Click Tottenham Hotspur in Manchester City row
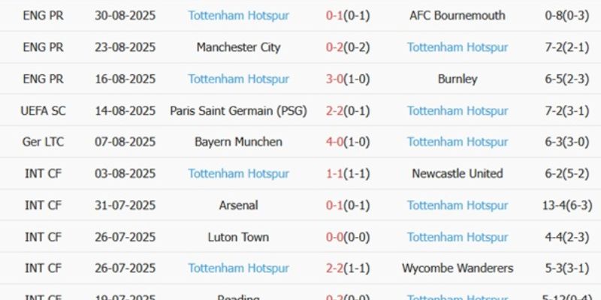Viewport: 601px width, 300px height. [x=457, y=47]
